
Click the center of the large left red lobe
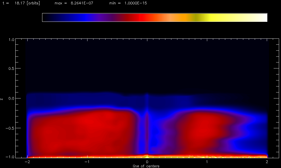pyautogui.click(x=82, y=131)
